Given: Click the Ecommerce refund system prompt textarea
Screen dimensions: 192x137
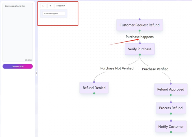Looking at the screenshot, I should click(18, 32).
